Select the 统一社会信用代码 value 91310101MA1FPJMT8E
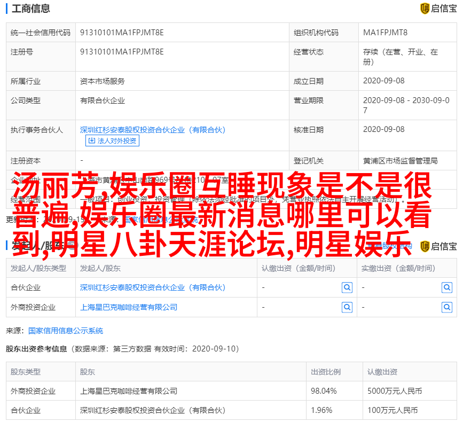Image resolution: width=463 pixels, height=422 pixels. point(122,33)
